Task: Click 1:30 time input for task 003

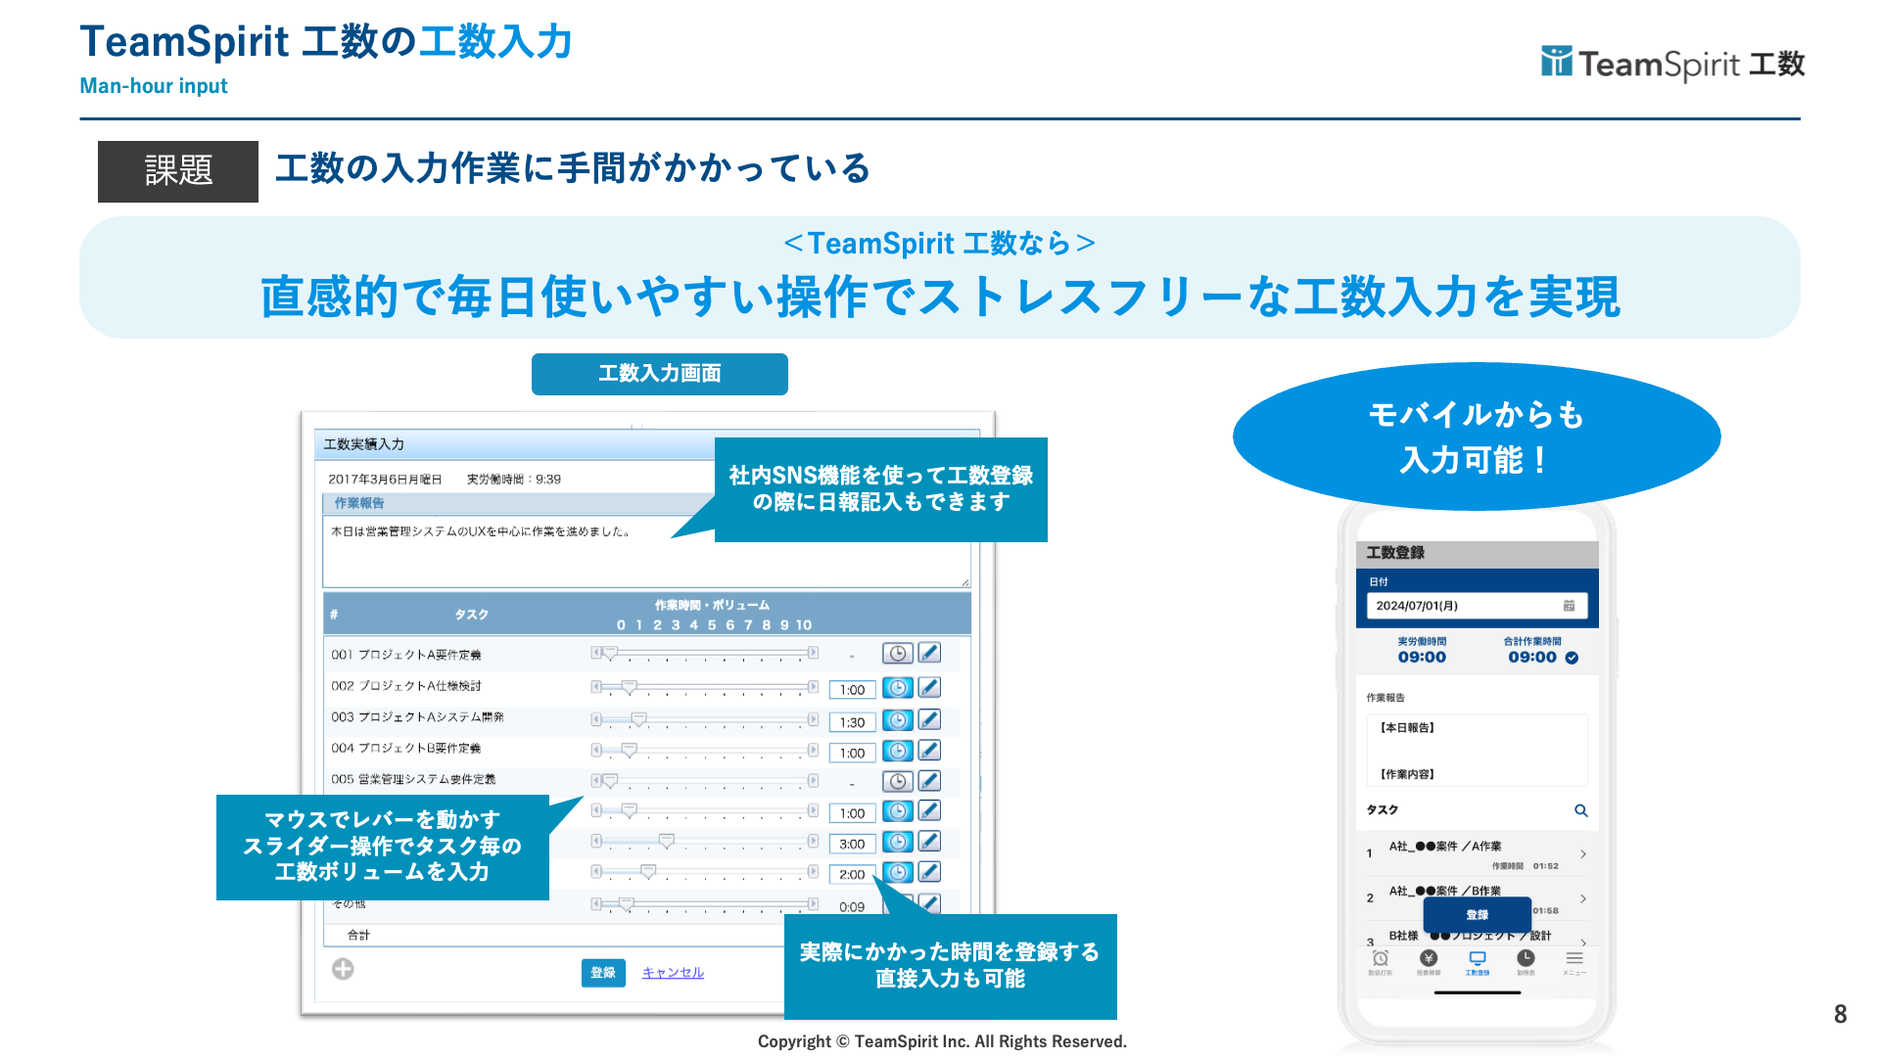Action: point(852,722)
